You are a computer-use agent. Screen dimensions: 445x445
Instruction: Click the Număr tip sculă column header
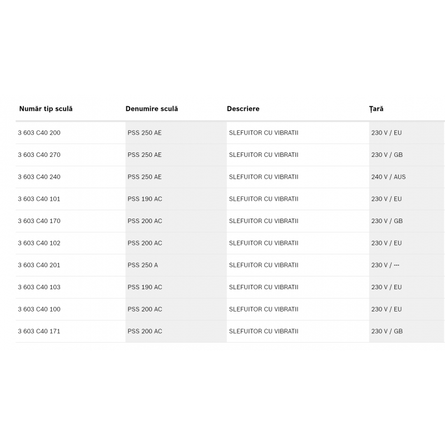[46, 108]
